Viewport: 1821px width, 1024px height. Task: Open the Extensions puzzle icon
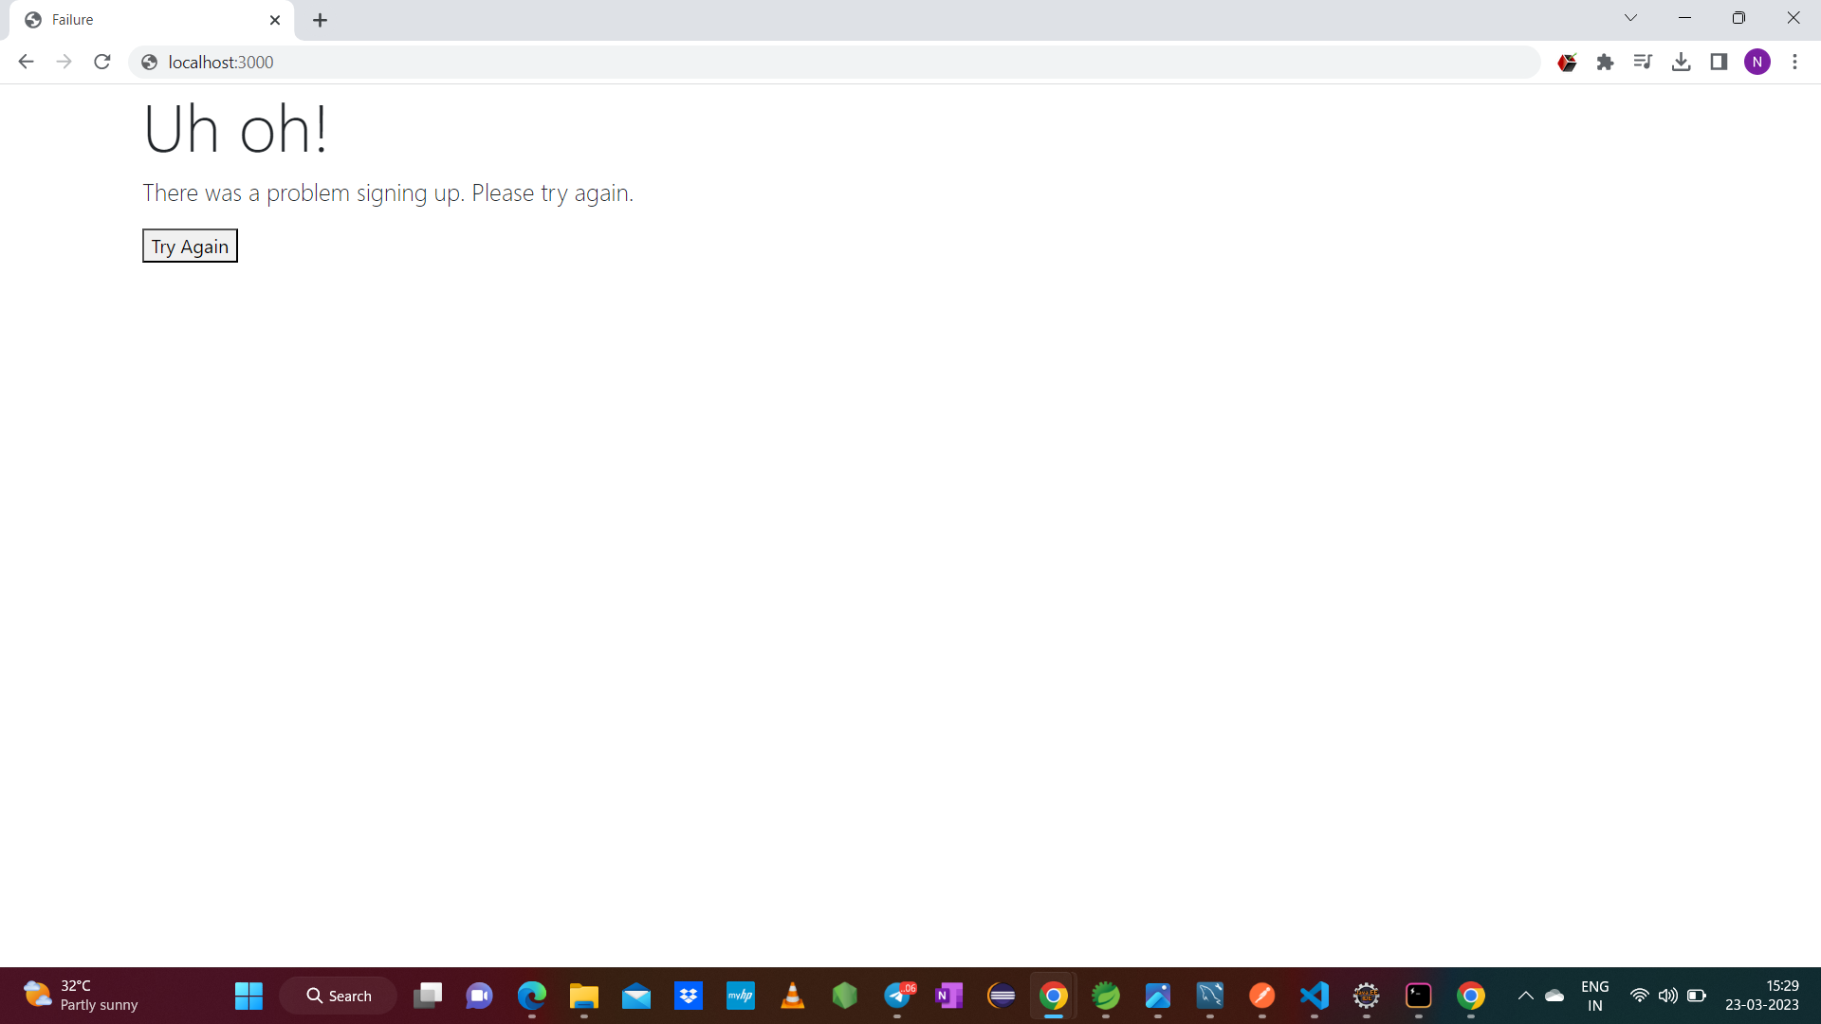(x=1605, y=62)
